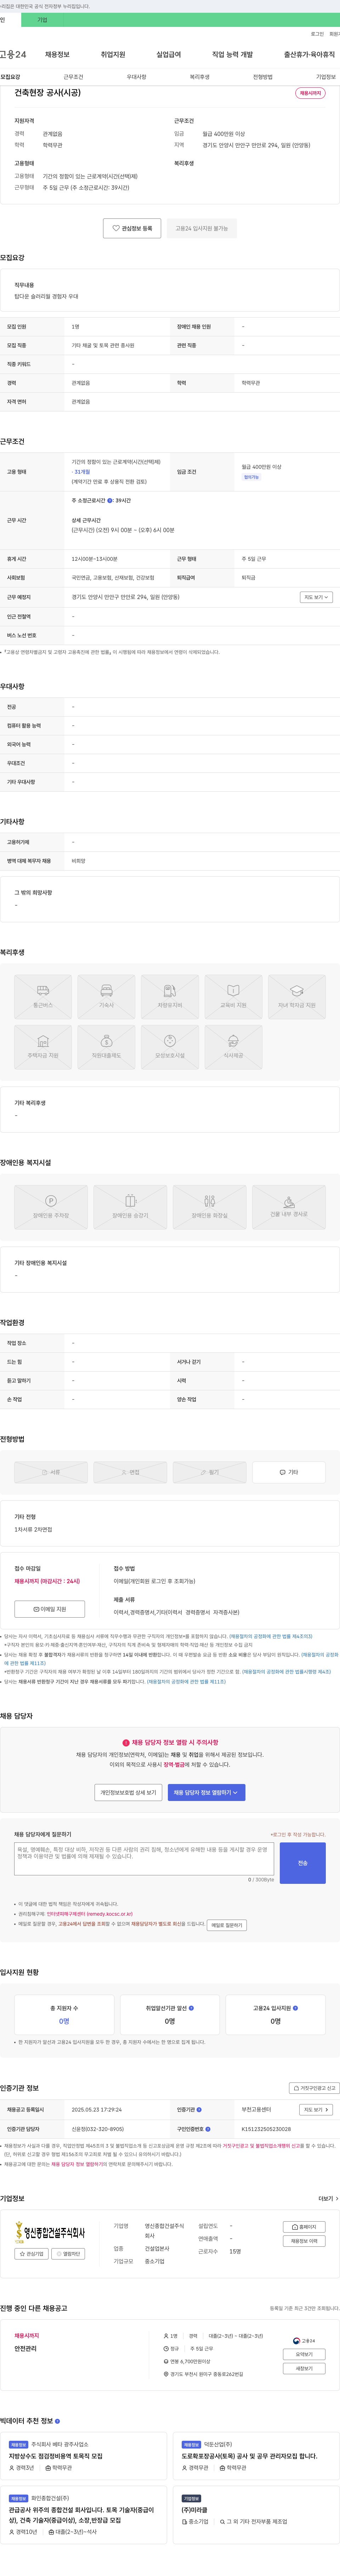The height and width of the screenshot is (2576, 340).
Task: Click the question text area for 채용 담당자
Action: coord(144,1859)
